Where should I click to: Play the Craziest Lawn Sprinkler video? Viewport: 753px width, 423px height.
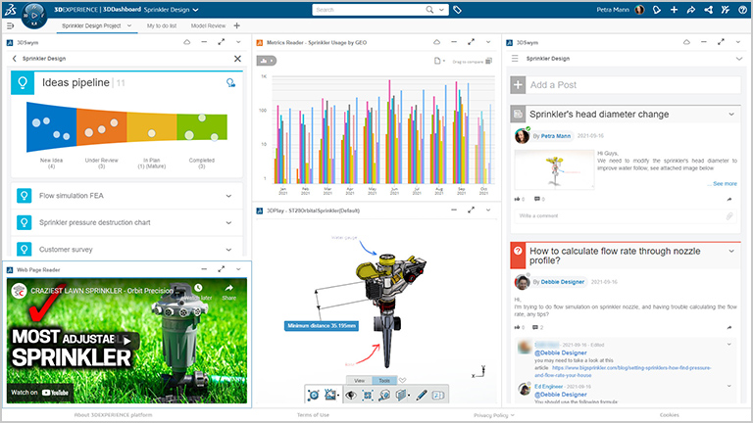125,341
